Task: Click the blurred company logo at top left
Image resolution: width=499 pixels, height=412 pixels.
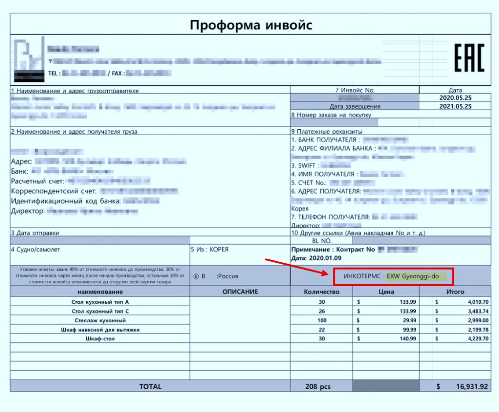Action: pyautogui.click(x=29, y=58)
